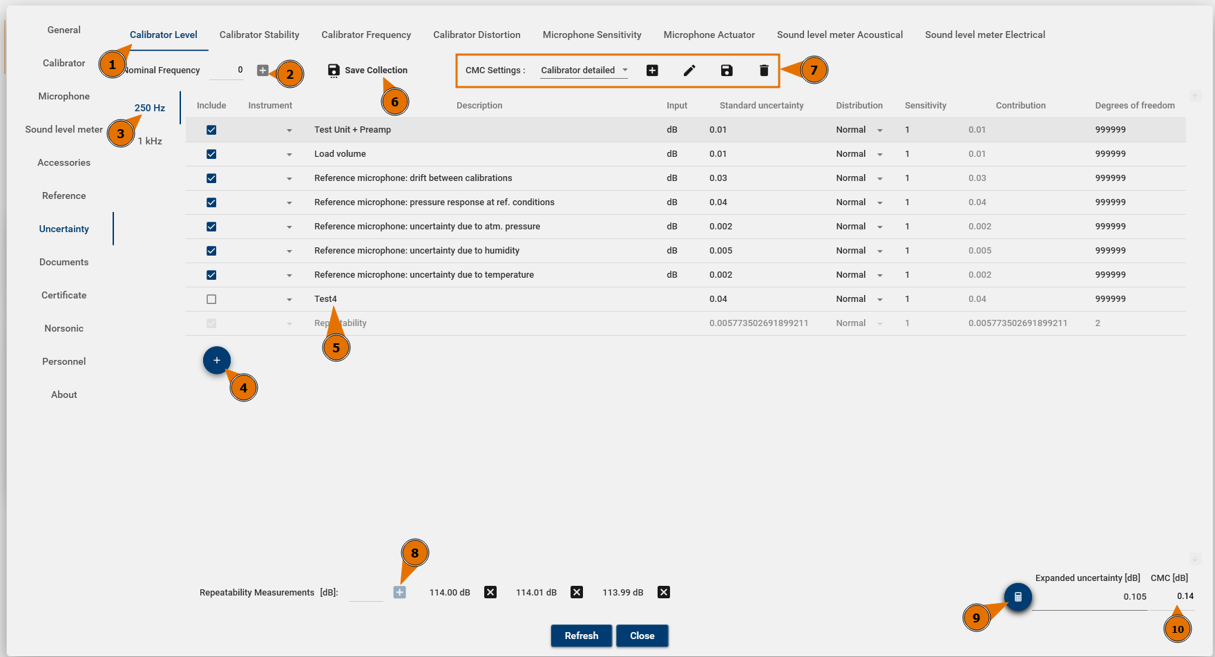Image resolution: width=1215 pixels, height=657 pixels.
Task: Select the 250 Hz frequency tab
Action: 150,108
